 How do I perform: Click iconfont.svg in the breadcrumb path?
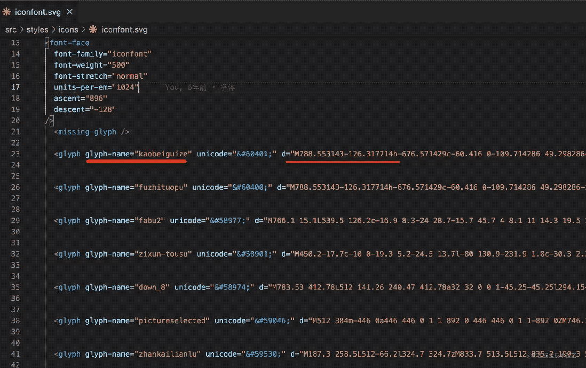(x=124, y=30)
